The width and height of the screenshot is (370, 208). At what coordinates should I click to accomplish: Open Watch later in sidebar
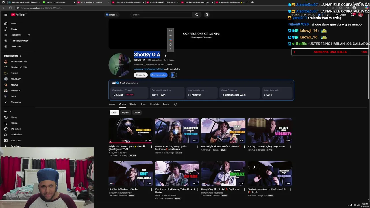click(x=16, y=129)
